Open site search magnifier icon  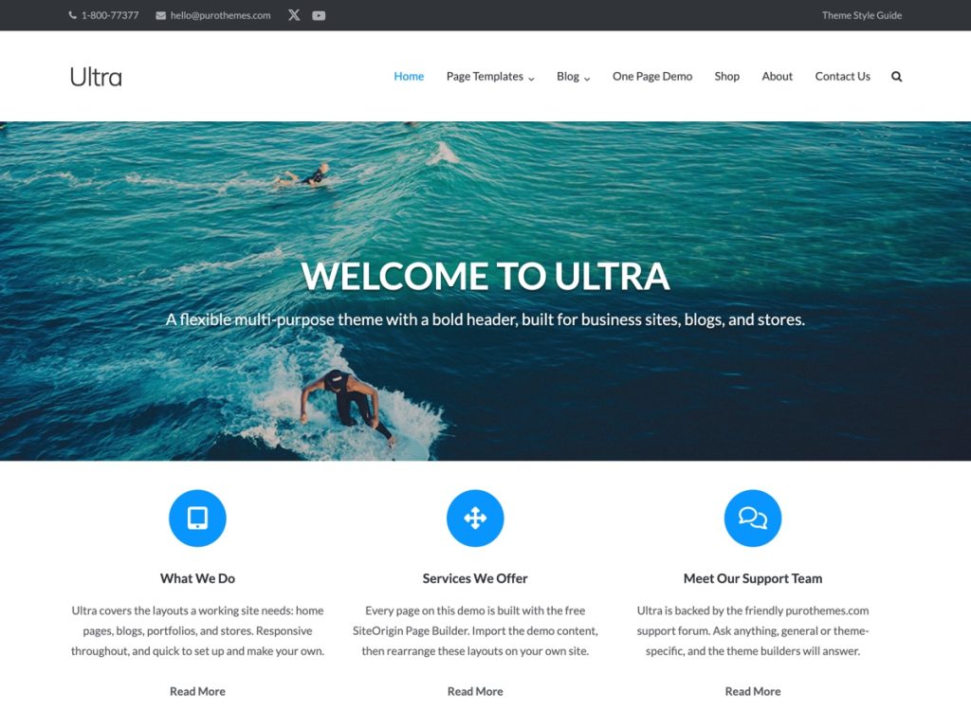[896, 77]
